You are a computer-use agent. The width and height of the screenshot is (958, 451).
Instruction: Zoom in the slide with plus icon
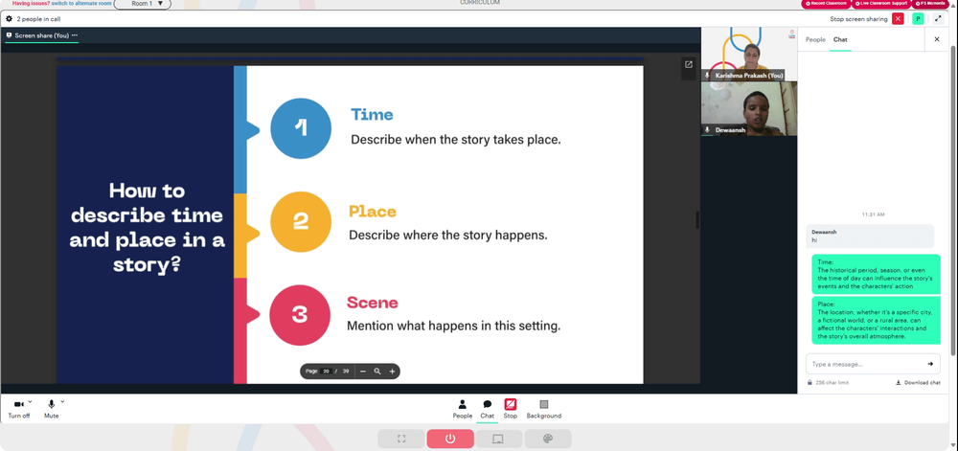point(392,372)
